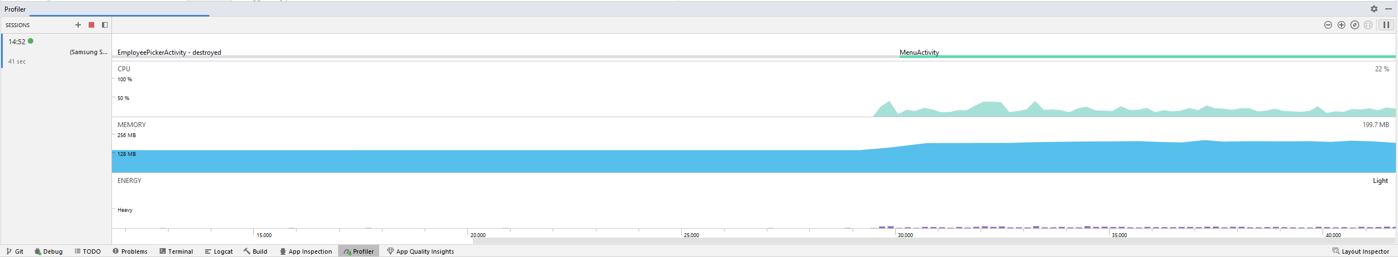Click the 40.000 timeline mark
Image resolution: width=1398 pixels, height=257 pixels.
[x=1333, y=235]
